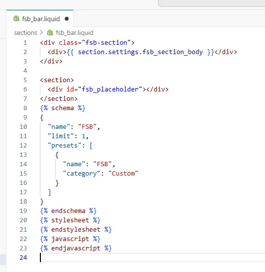Click "fsb_placeholder" id value

(x=110, y=90)
